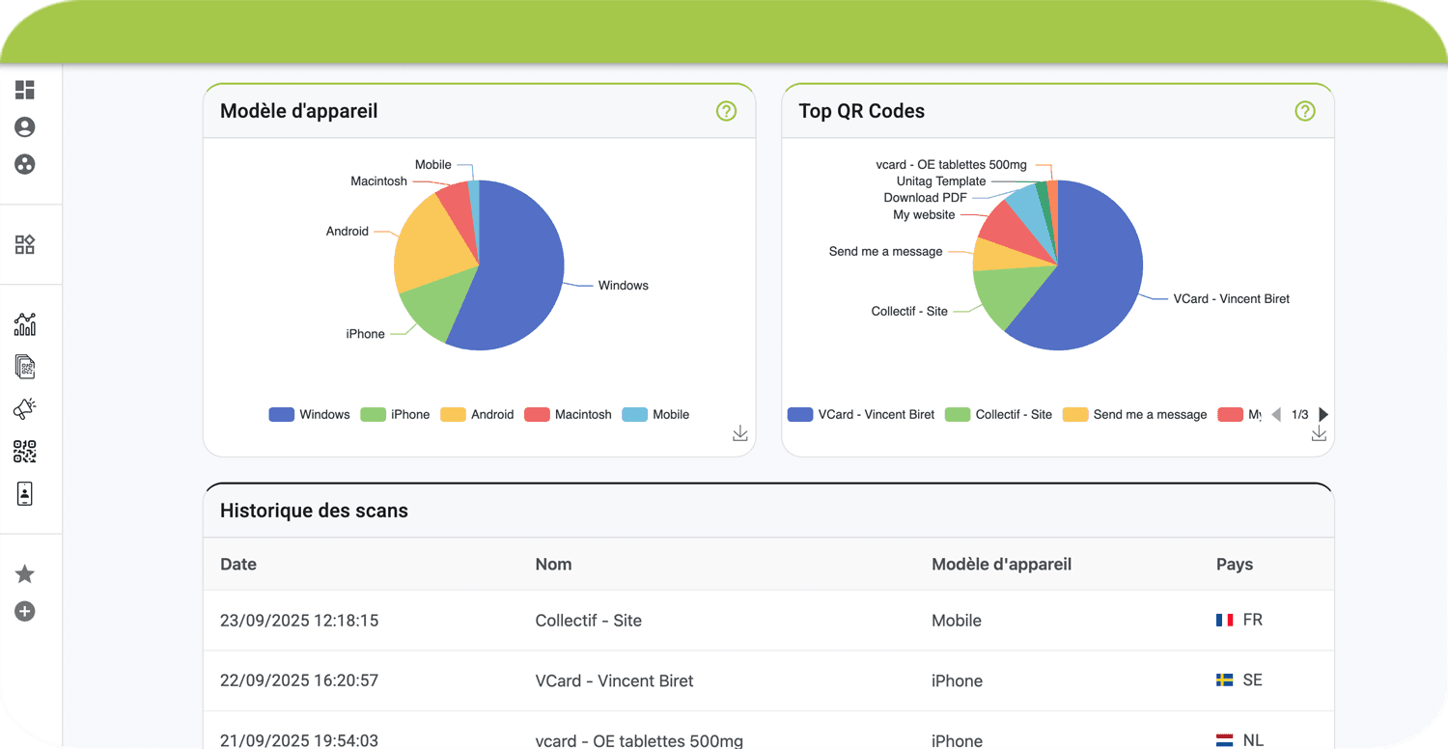
Task: Open the vCard phone contact icon
Action: pyautogui.click(x=25, y=493)
